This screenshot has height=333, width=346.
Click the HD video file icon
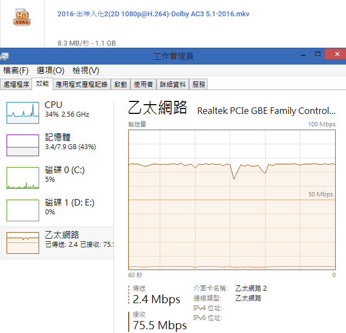coord(22,17)
